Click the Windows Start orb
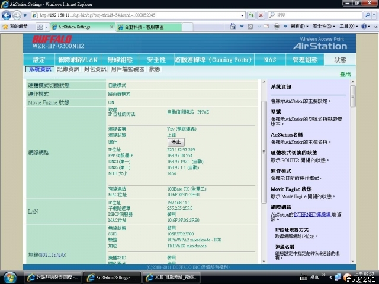This screenshot has width=379, height=284. tap(9, 277)
